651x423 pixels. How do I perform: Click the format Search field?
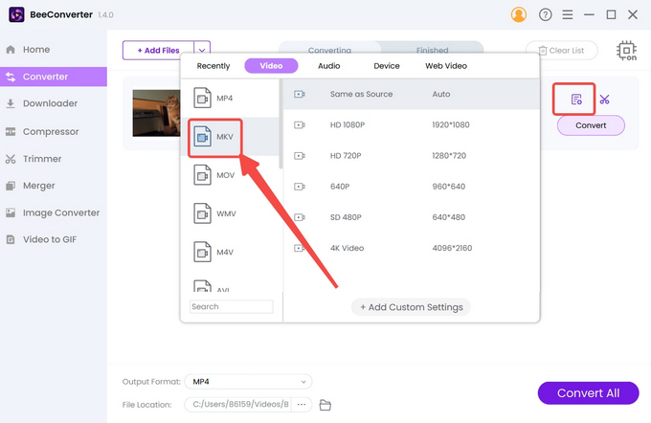232,307
